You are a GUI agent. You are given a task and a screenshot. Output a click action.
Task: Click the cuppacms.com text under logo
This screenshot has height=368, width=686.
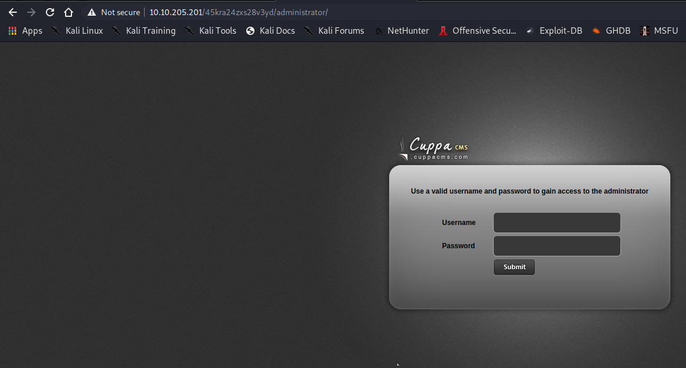439,157
